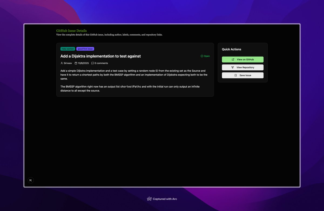Viewport: 324px width, 211px height.
Task: Click the 0 comments text
Action: (x=101, y=63)
